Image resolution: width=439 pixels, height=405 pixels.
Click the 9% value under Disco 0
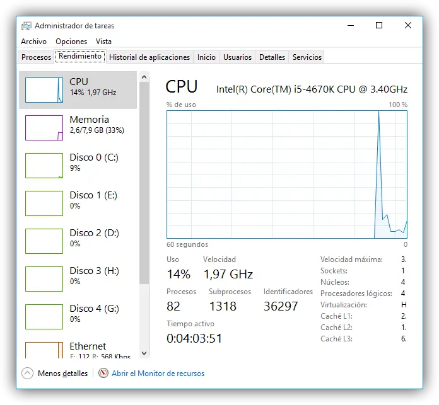(75, 168)
